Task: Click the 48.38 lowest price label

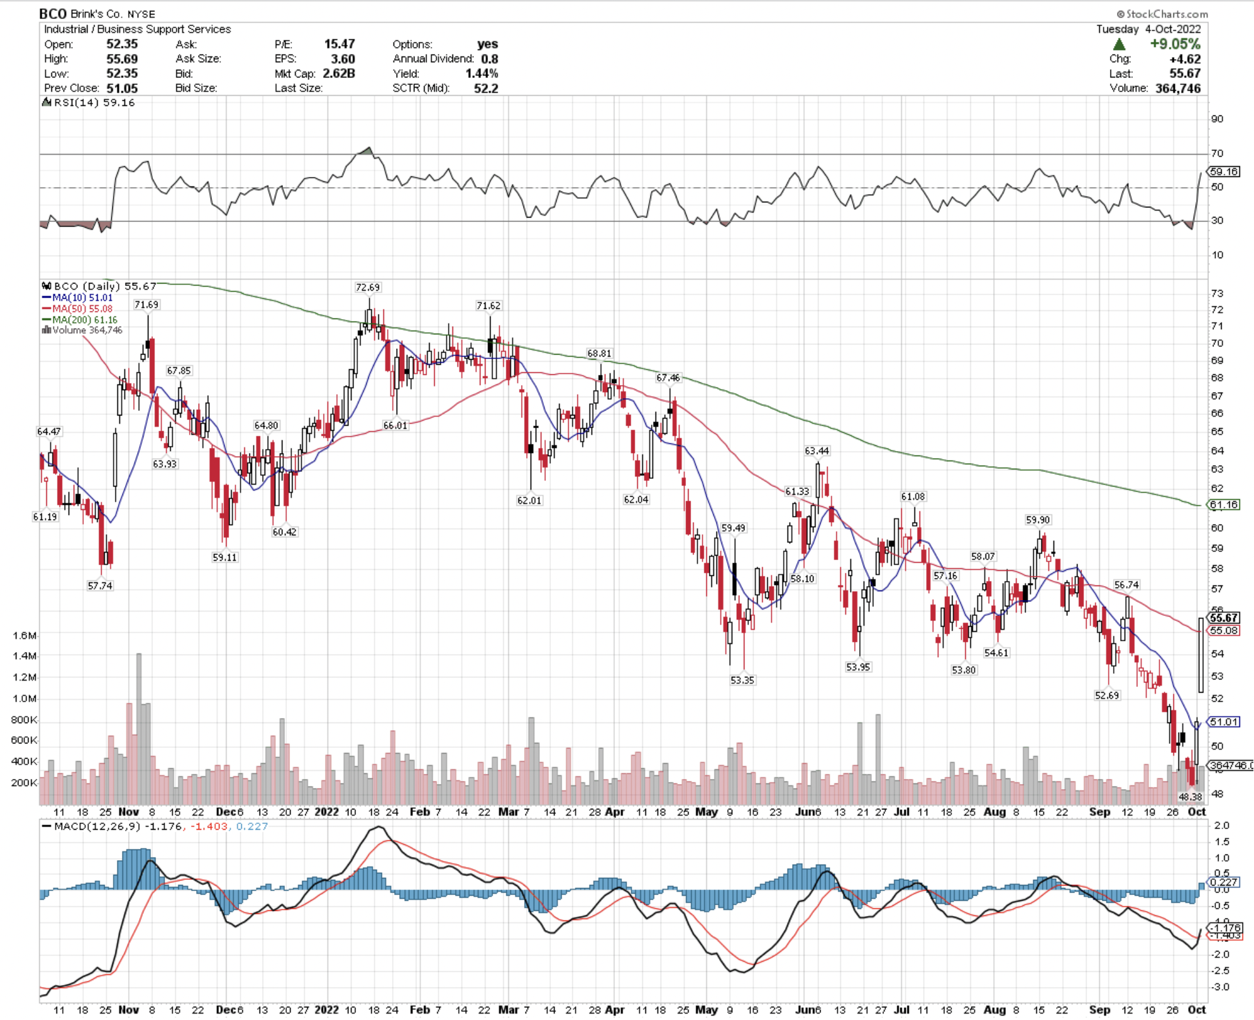Action: [1190, 797]
